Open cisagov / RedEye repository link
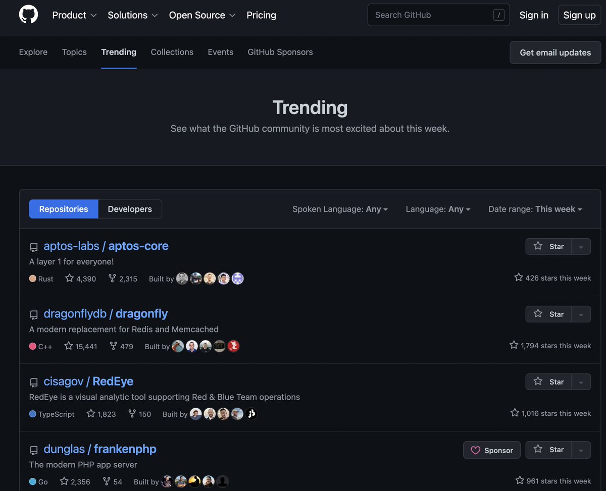Screen dimensions: 606x491 click(88, 381)
